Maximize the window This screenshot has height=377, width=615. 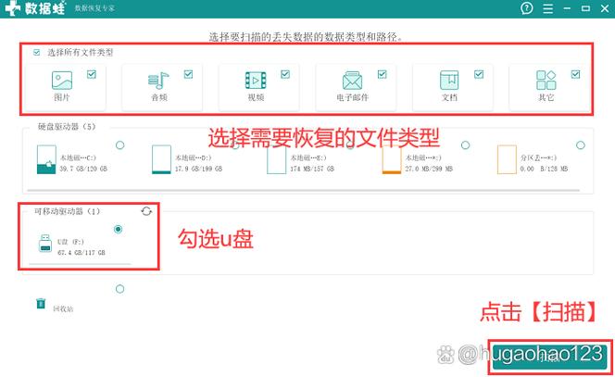tap(586, 8)
